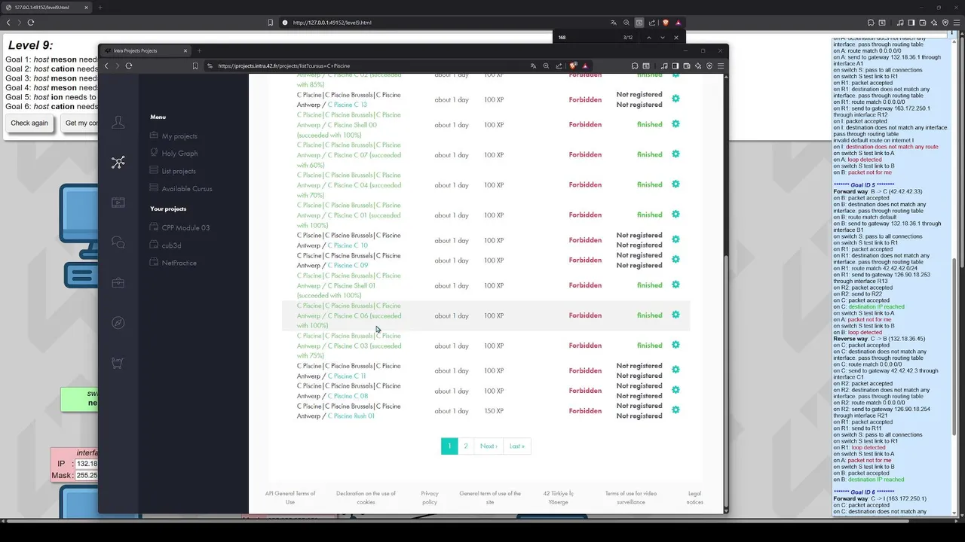Screen dimensions: 965x542
Task: Jump to previous find match in level9 window
Action: point(649,38)
